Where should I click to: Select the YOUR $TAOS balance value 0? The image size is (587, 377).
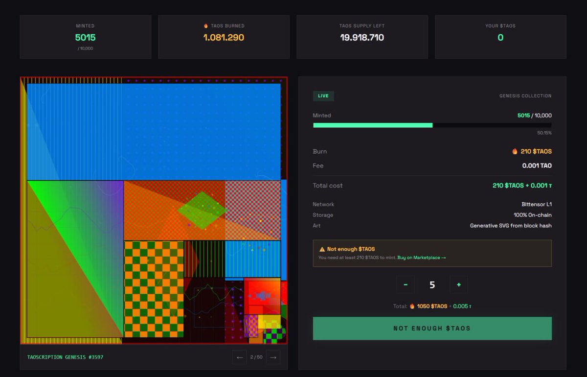pyautogui.click(x=500, y=38)
